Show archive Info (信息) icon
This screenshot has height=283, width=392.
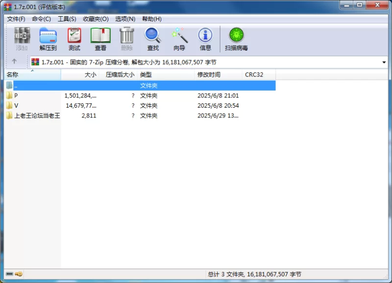tap(205, 39)
